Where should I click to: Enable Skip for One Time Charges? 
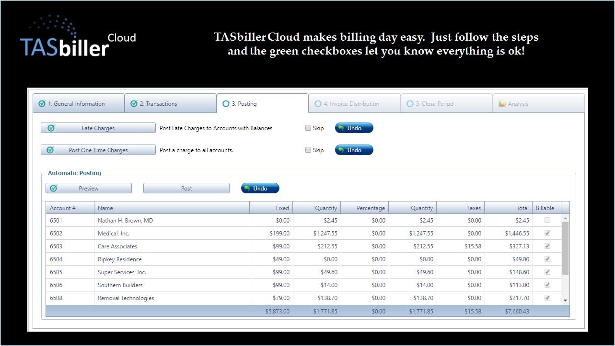pyautogui.click(x=308, y=150)
